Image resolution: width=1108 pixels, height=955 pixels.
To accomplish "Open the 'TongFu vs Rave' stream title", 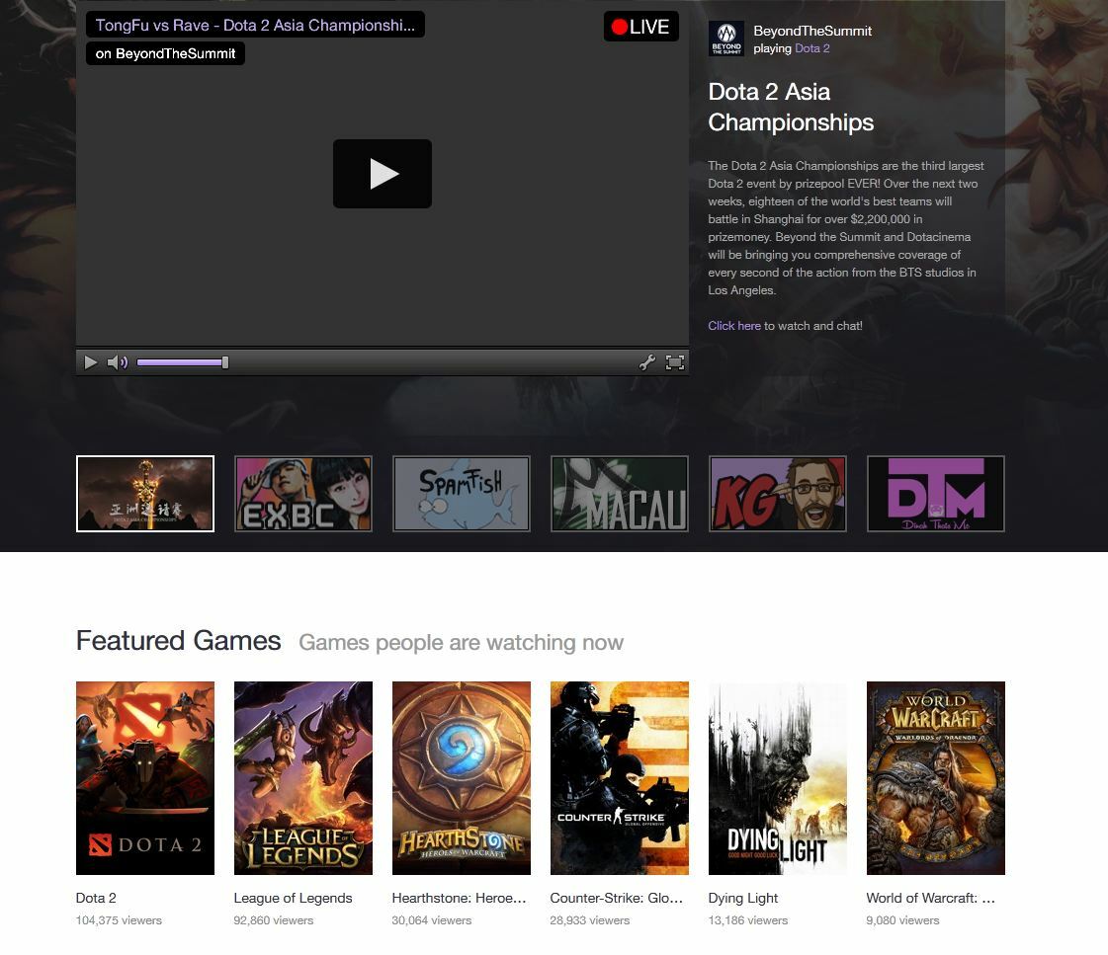I will [x=255, y=26].
